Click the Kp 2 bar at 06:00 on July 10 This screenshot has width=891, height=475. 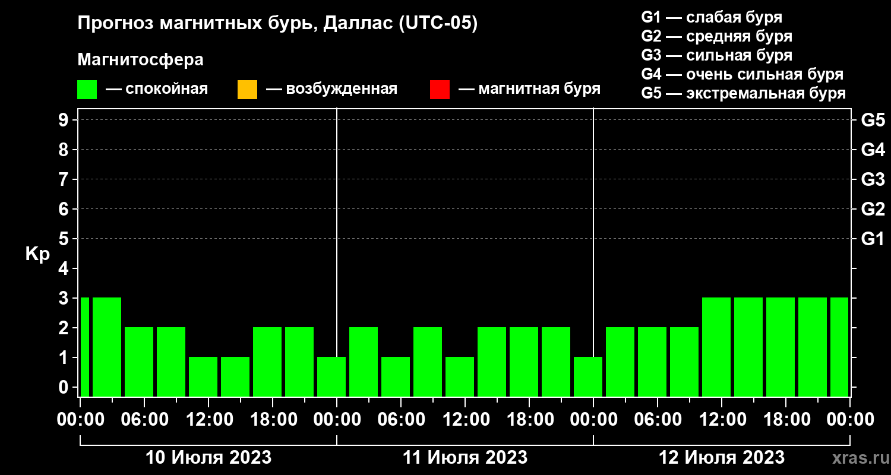(x=139, y=362)
